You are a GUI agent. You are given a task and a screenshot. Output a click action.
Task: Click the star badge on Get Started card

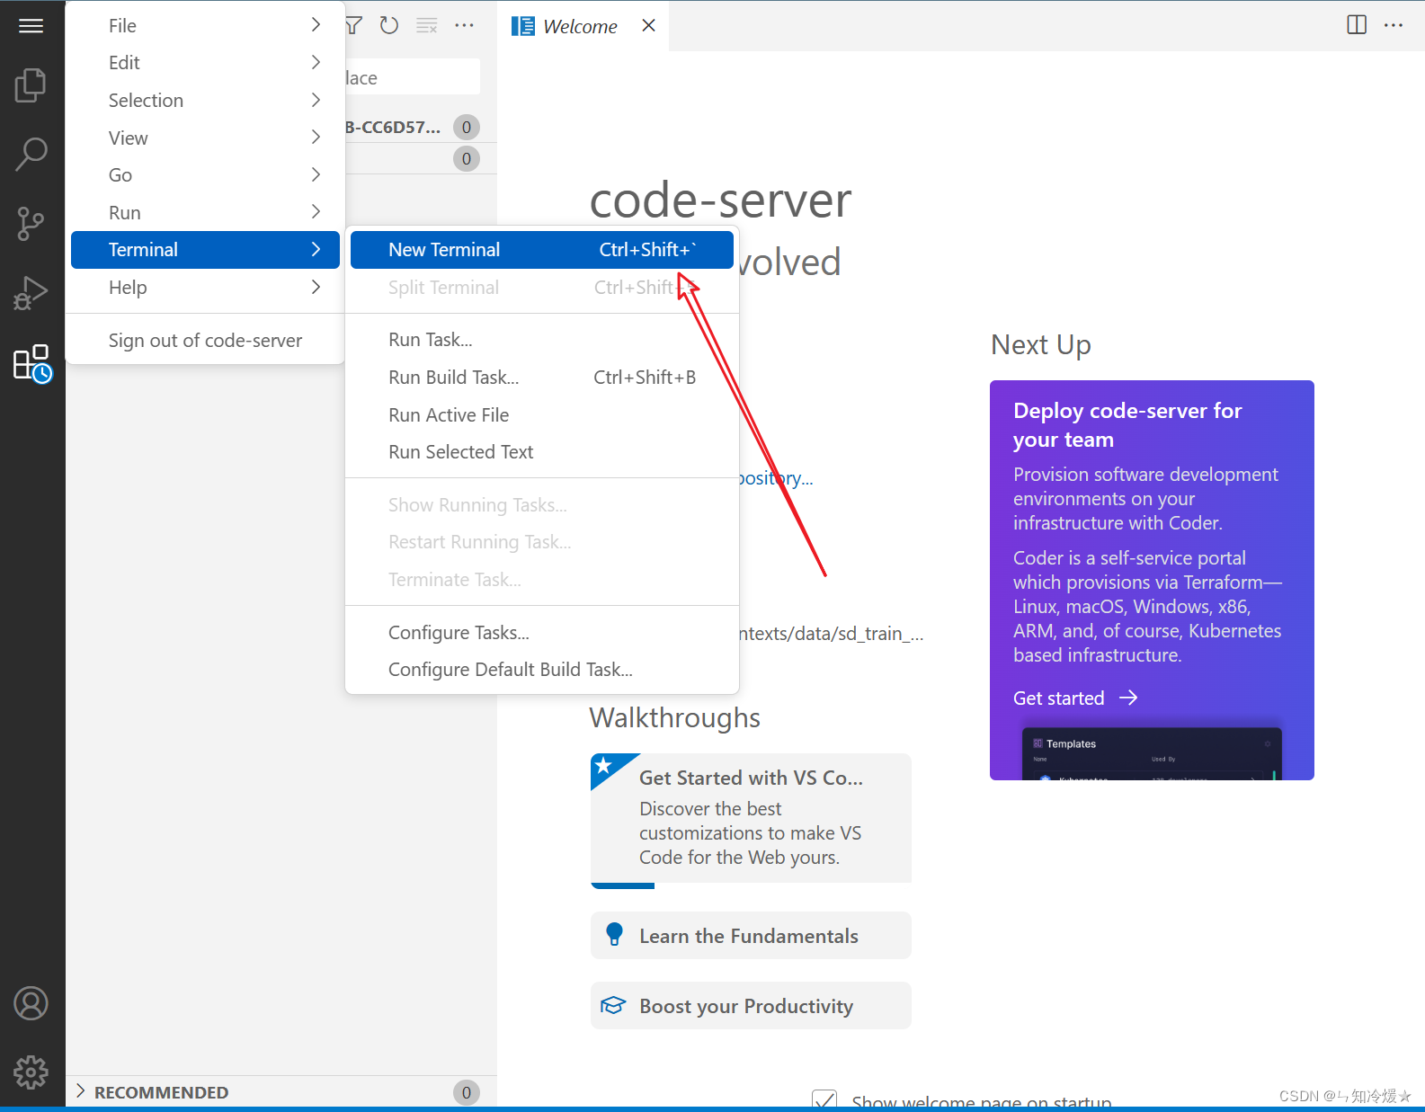(604, 766)
